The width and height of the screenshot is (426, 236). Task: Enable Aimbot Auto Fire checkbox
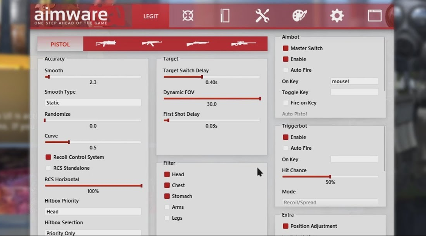point(286,70)
